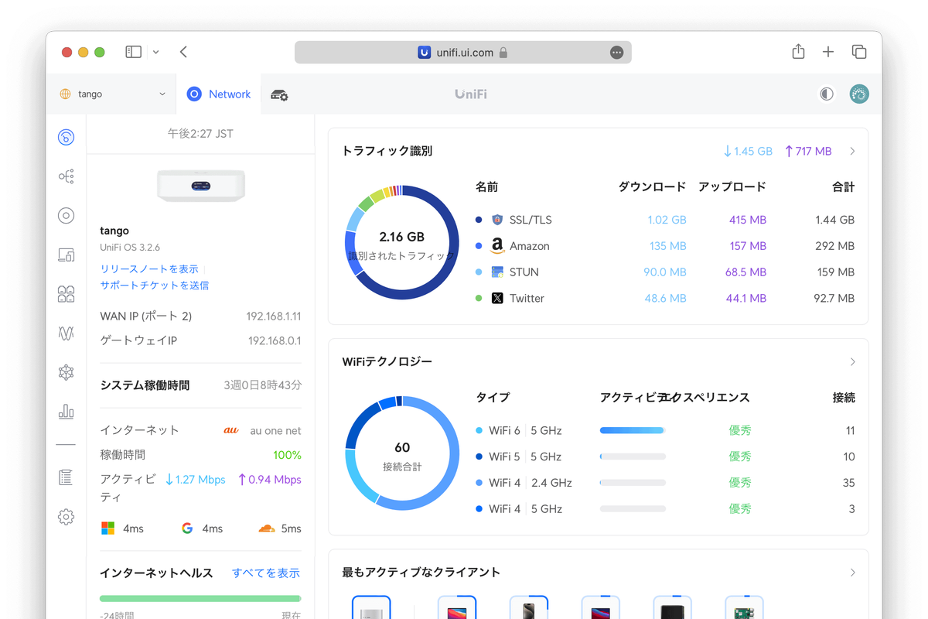Image resolution: width=928 pixels, height=619 pixels.
Task: Select the Topology icon in the sidebar
Action: tap(66, 176)
